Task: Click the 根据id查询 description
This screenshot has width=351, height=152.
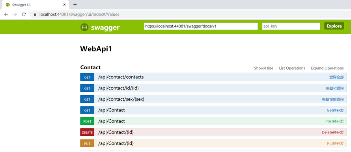Action: (335, 88)
